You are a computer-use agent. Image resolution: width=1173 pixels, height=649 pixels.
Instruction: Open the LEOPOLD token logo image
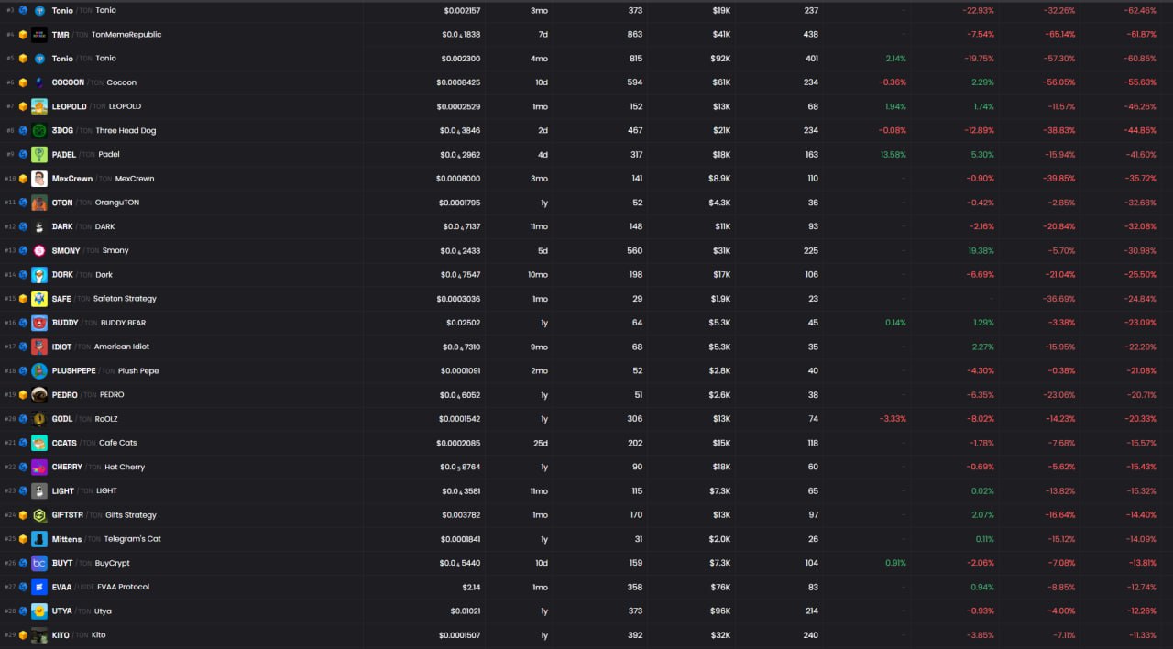pos(39,106)
